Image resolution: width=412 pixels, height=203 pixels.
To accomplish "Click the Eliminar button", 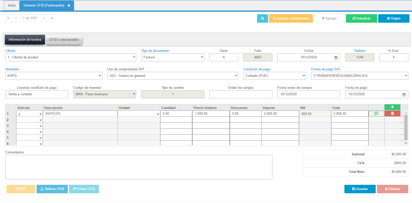I will pyautogui.click(x=392, y=189).
